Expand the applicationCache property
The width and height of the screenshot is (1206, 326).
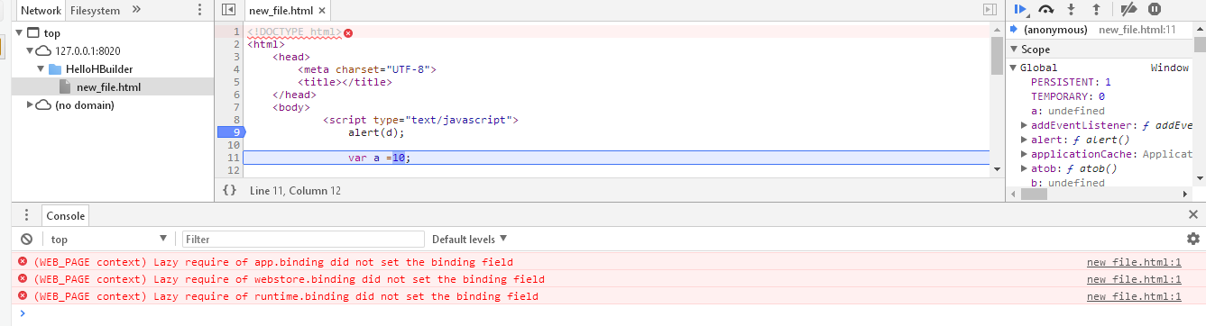tap(1025, 154)
